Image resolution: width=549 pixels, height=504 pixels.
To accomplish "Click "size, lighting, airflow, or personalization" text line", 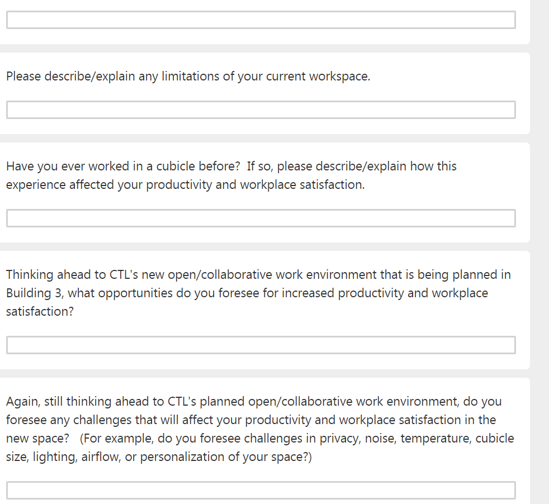I will [159, 457].
